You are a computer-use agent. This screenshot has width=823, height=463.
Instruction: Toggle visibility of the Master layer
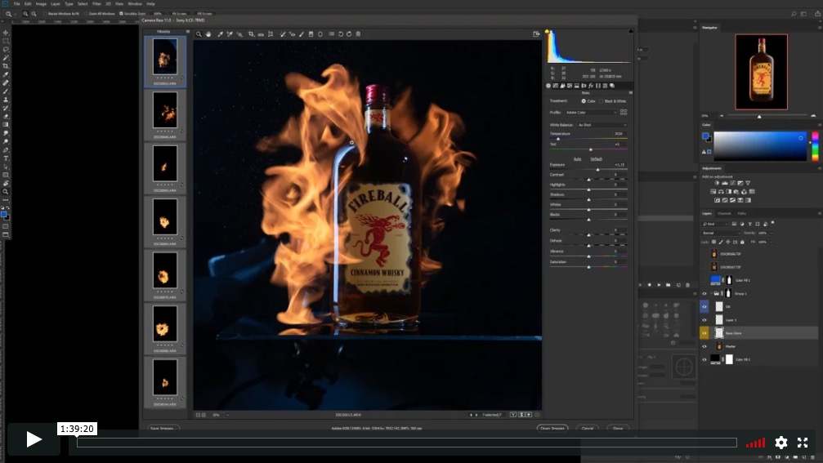pyautogui.click(x=704, y=346)
